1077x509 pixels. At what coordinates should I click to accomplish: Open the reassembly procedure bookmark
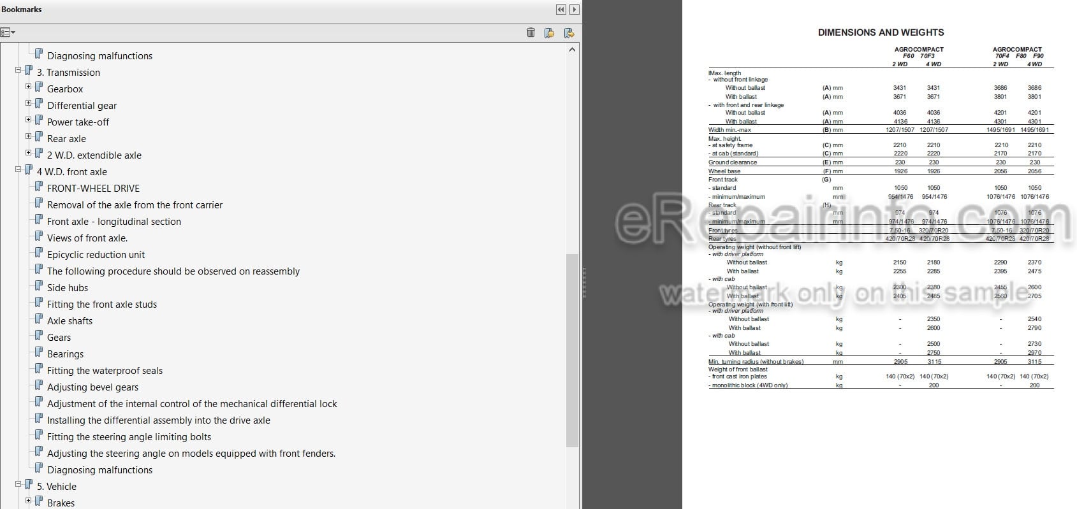tap(173, 271)
